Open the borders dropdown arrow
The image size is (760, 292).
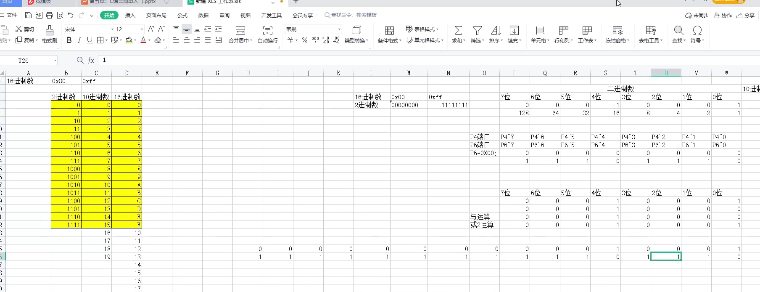(106, 40)
